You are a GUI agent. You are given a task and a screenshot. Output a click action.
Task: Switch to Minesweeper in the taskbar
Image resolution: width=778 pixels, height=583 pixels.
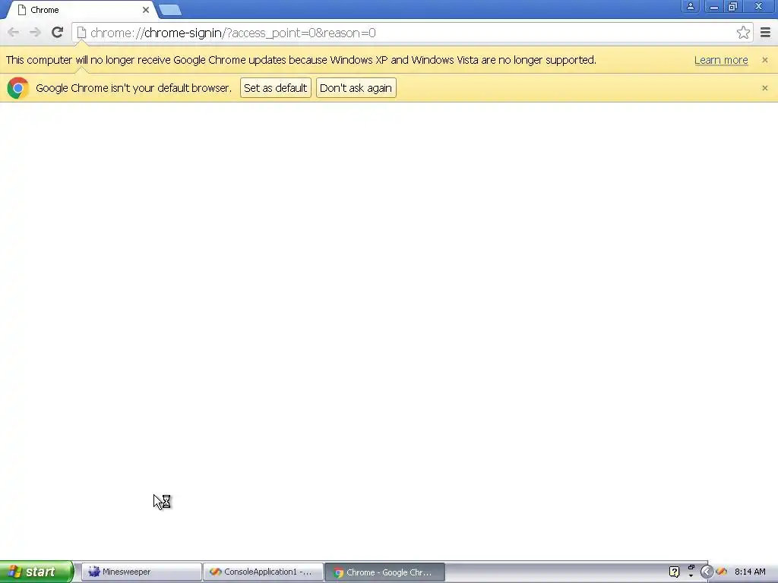coord(141,572)
